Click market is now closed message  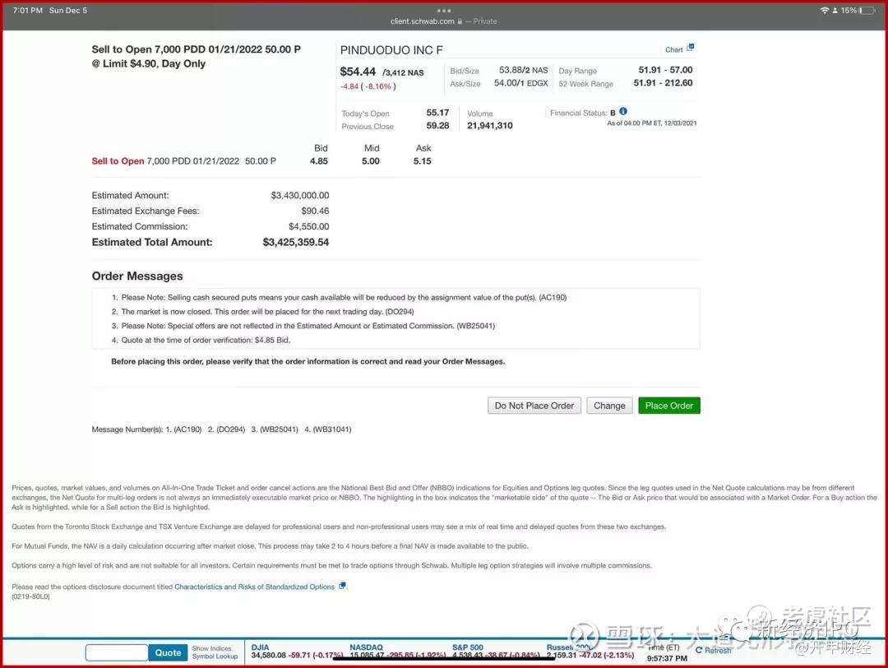point(267,312)
